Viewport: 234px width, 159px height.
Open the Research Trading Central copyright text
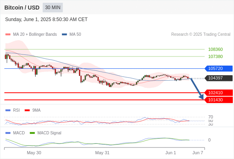click(x=201, y=35)
